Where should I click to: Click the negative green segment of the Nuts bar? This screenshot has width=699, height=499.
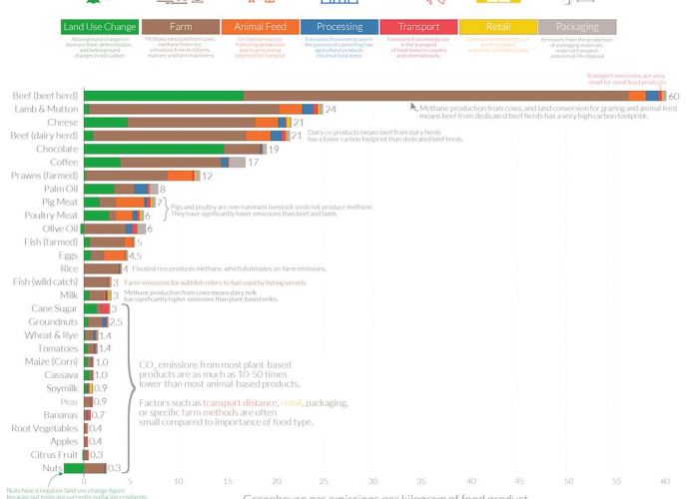(x=74, y=468)
